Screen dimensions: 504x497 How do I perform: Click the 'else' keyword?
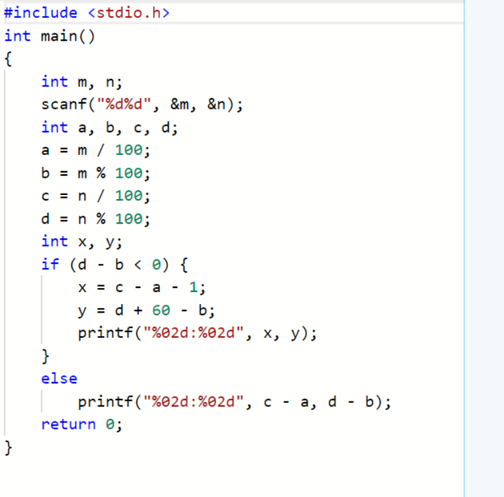[59, 379]
